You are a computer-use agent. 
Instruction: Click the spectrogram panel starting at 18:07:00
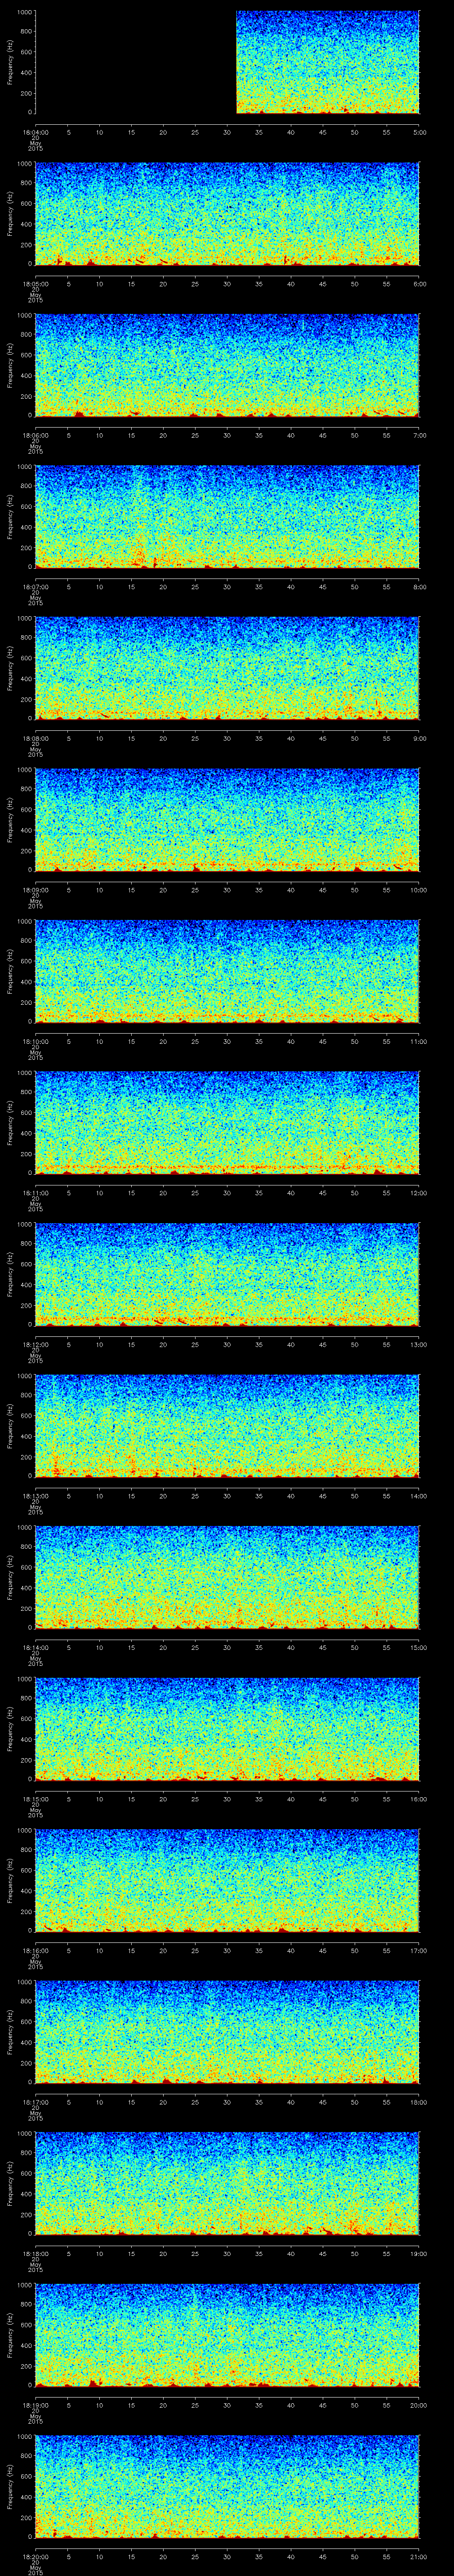point(227,517)
